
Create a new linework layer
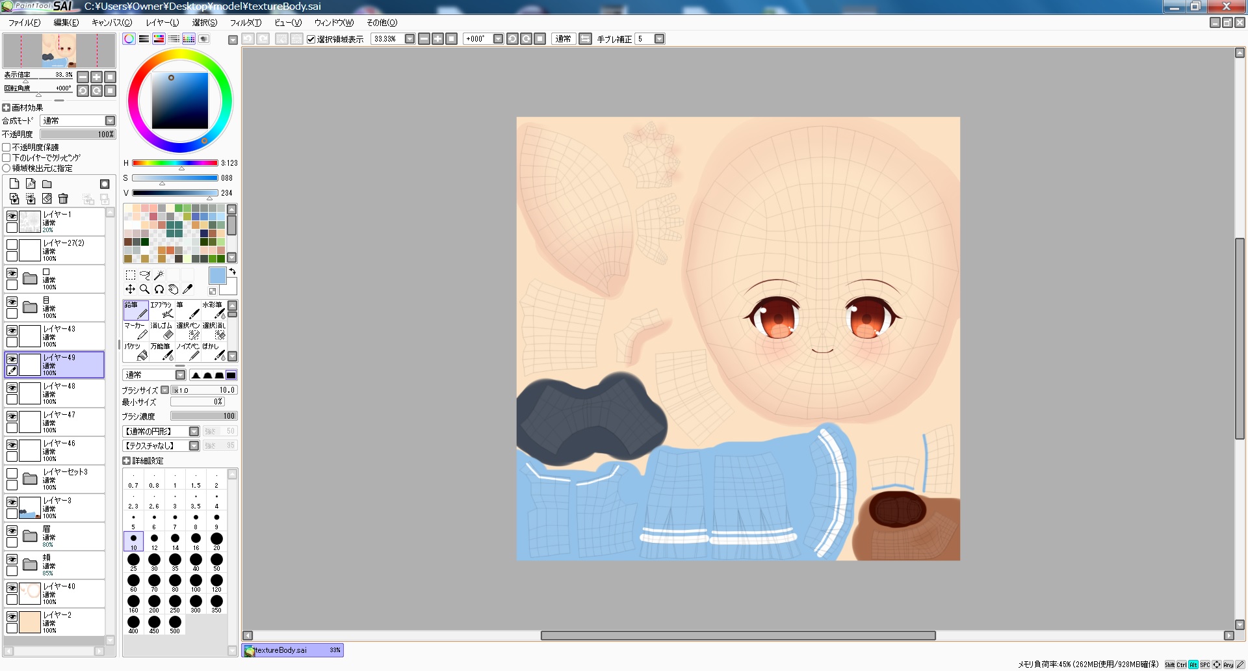point(31,184)
